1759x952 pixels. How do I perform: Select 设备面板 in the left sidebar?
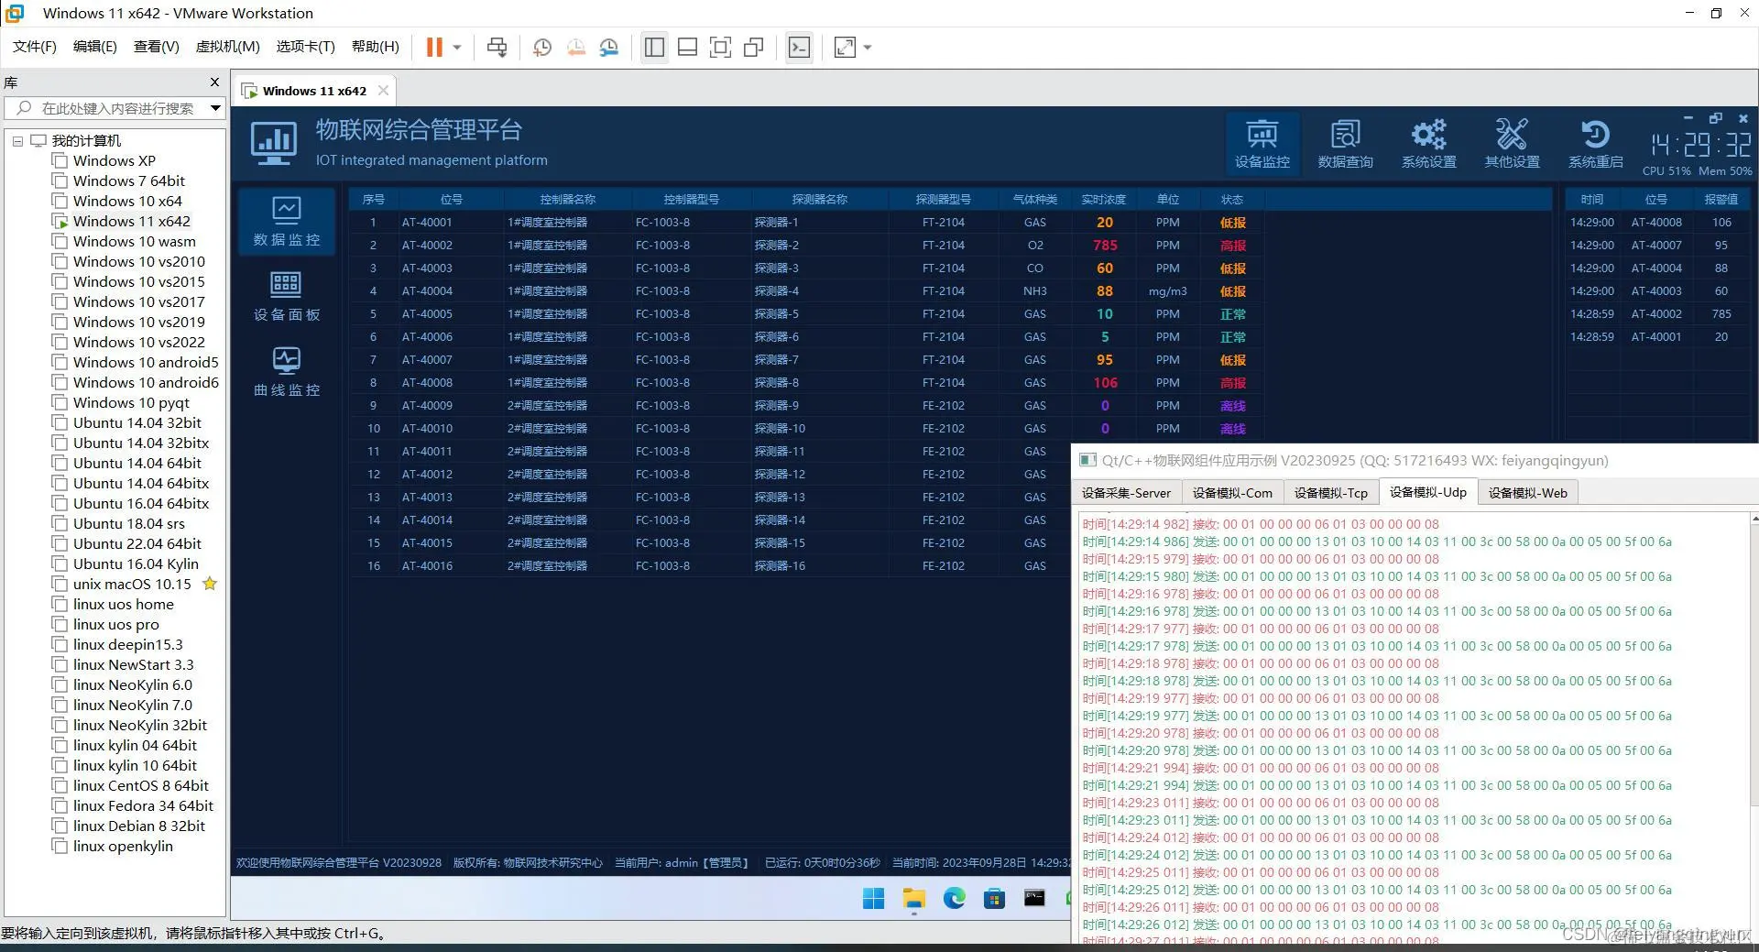[287, 296]
